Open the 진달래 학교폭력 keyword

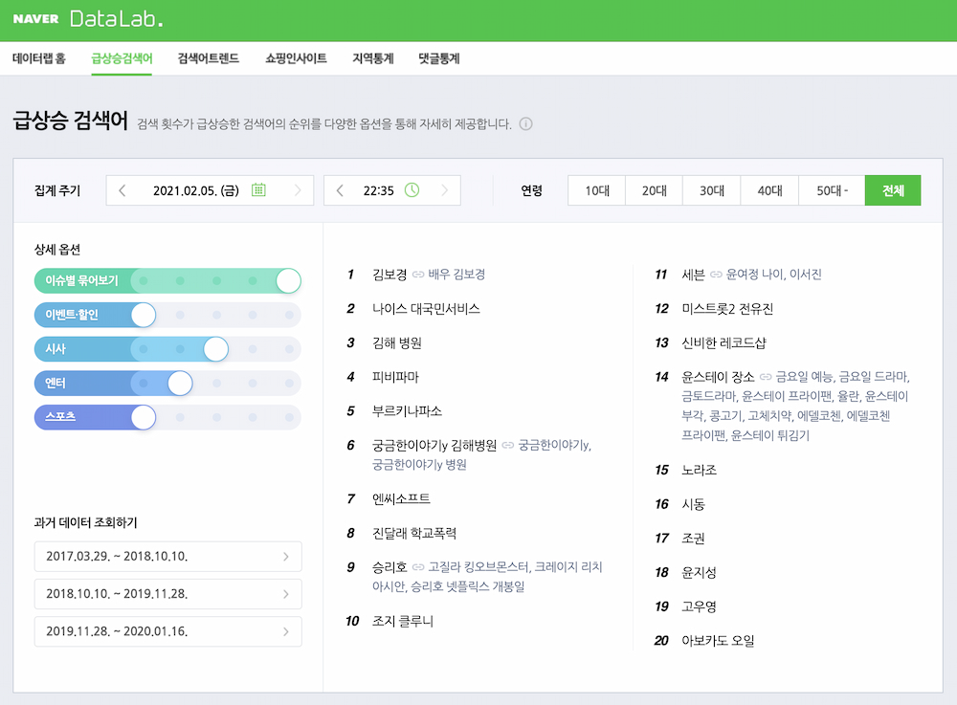(414, 533)
